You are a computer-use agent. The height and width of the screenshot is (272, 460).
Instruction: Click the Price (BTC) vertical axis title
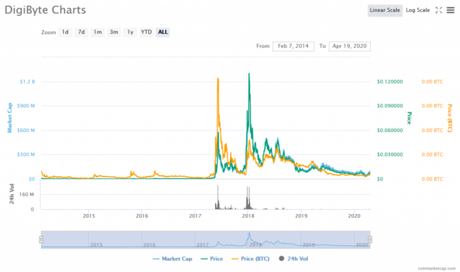[x=450, y=118]
